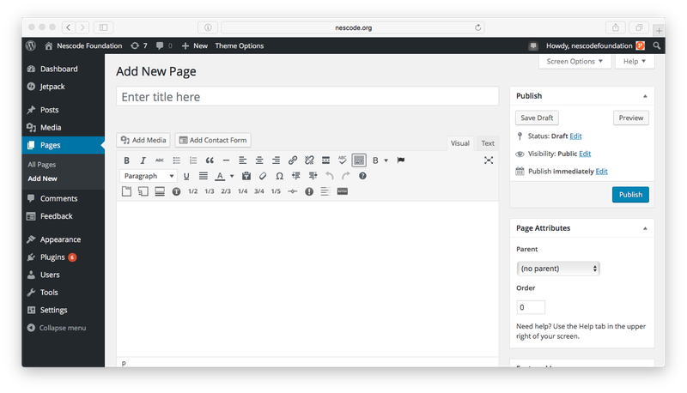Viewport: 687px width, 393px height.
Task: Clear formatting with eraser icon
Action: click(263, 176)
